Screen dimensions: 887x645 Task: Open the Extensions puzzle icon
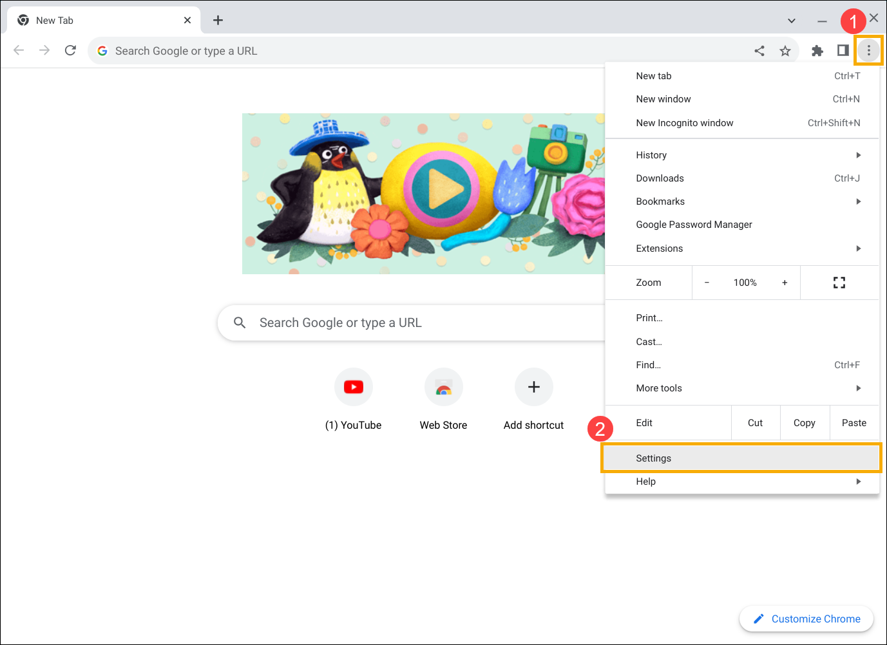point(817,51)
